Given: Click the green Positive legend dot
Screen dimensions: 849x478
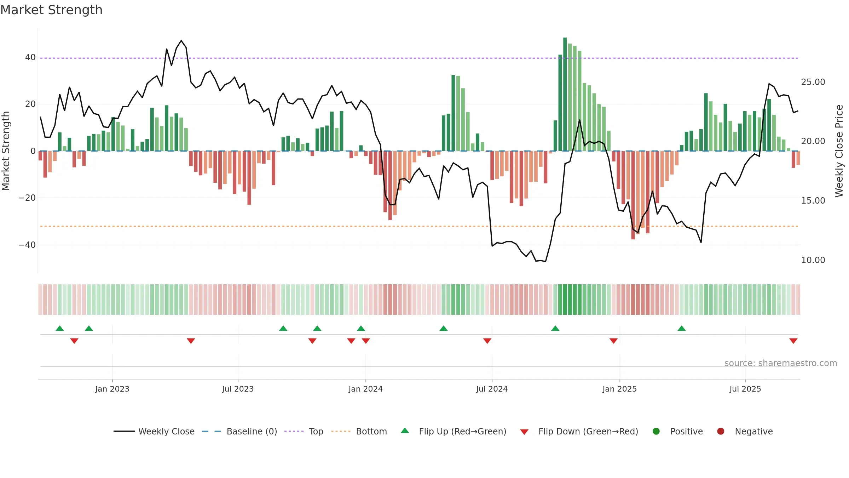Looking at the screenshot, I should (x=656, y=431).
